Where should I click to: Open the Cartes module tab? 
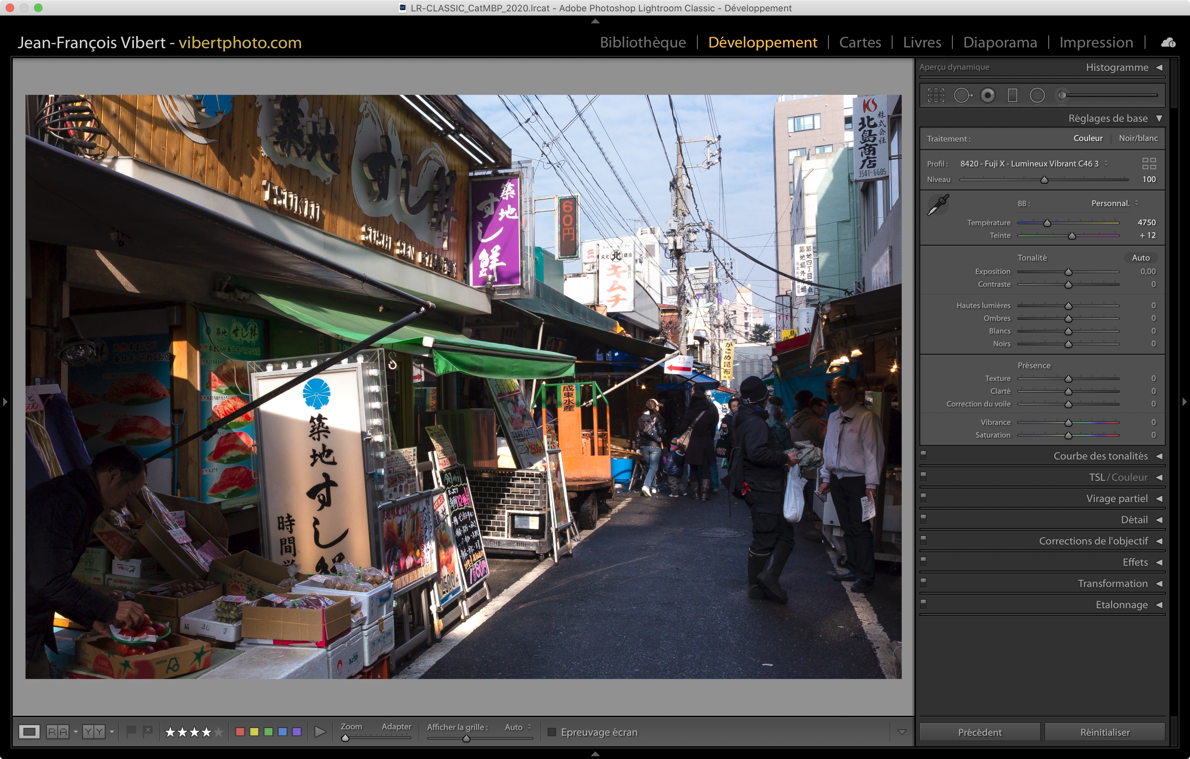[x=860, y=42]
